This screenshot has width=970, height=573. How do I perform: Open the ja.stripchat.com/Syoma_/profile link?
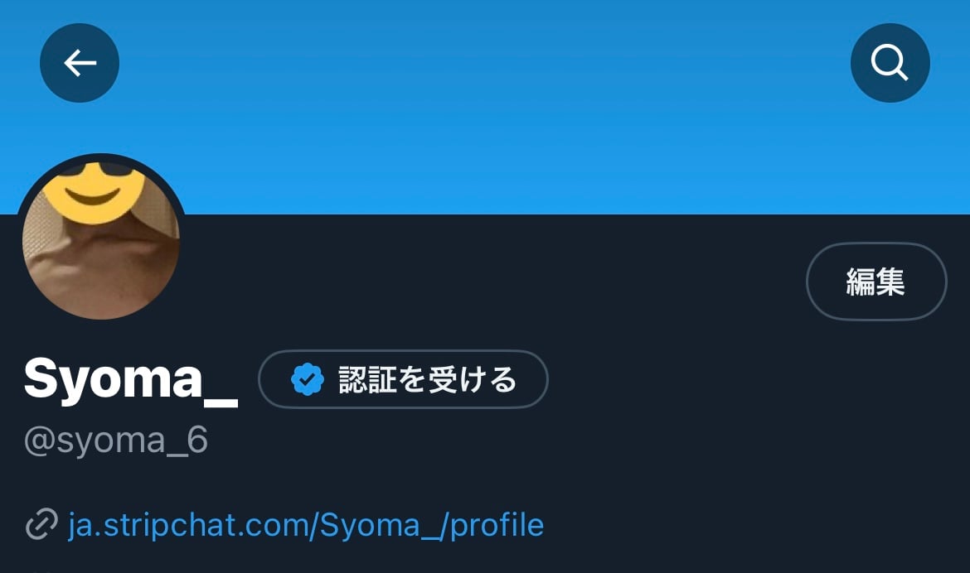pos(306,526)
